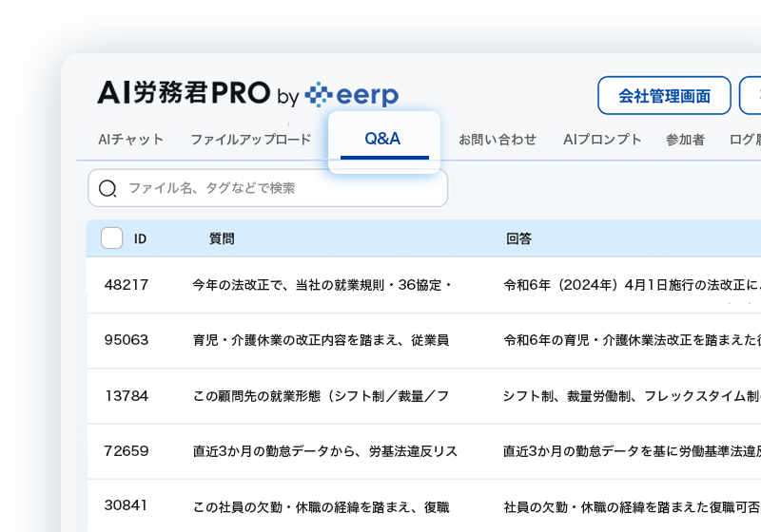
Task: Focus the file name and tag search field
Action: pyautogui.click(x=276, y=188)
